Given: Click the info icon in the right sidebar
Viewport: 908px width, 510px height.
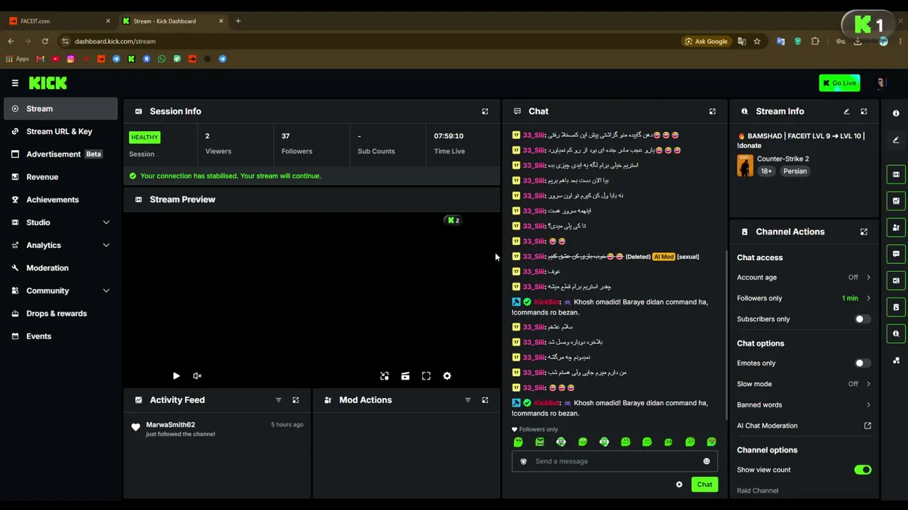Looking at the screenshot, I should (x=896, y=113).
